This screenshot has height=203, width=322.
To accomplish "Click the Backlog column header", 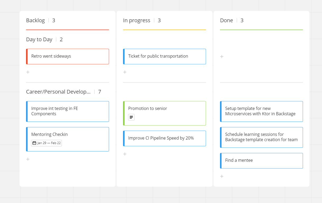I will click(x=35, y=20).
